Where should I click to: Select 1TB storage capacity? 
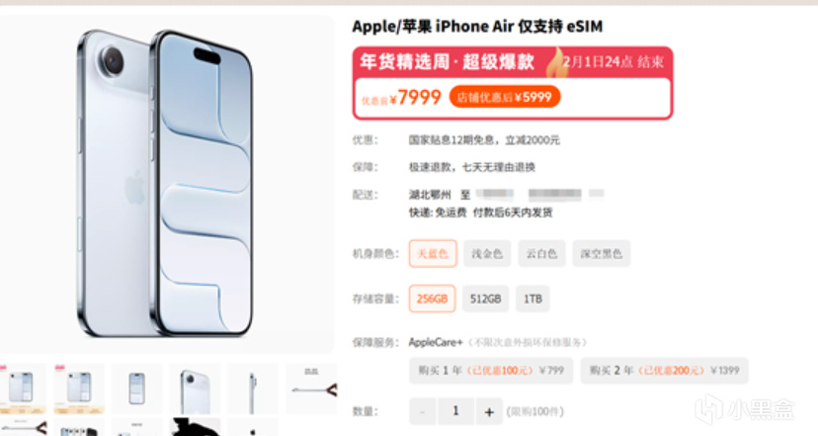tap(532, 299)
